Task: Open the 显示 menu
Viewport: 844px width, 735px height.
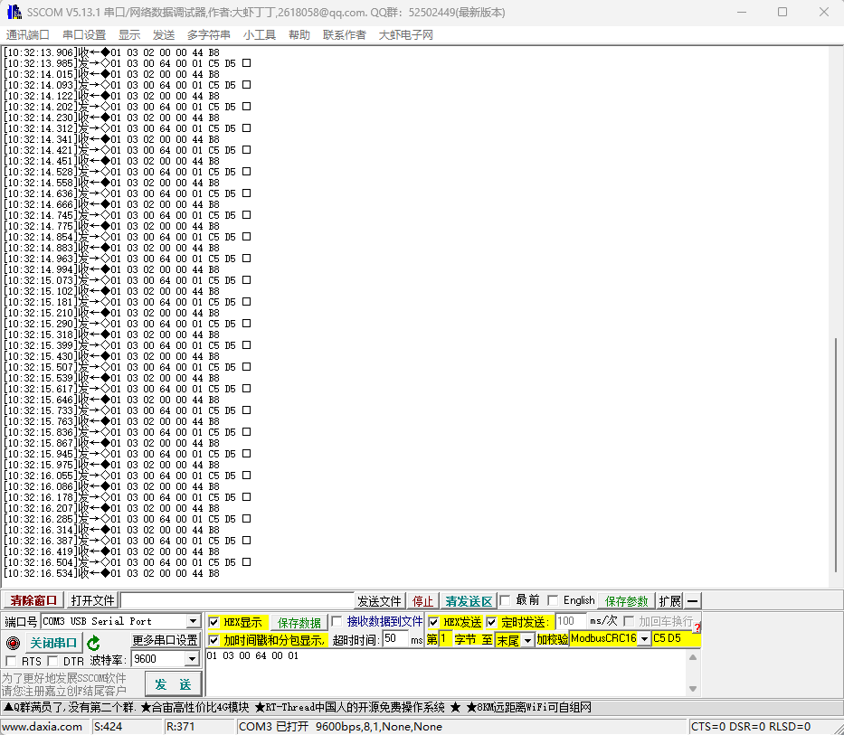Action: [x=129, y=35]
